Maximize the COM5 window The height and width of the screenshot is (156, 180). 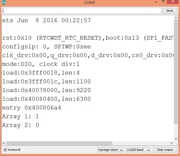(x=163, y=2)
